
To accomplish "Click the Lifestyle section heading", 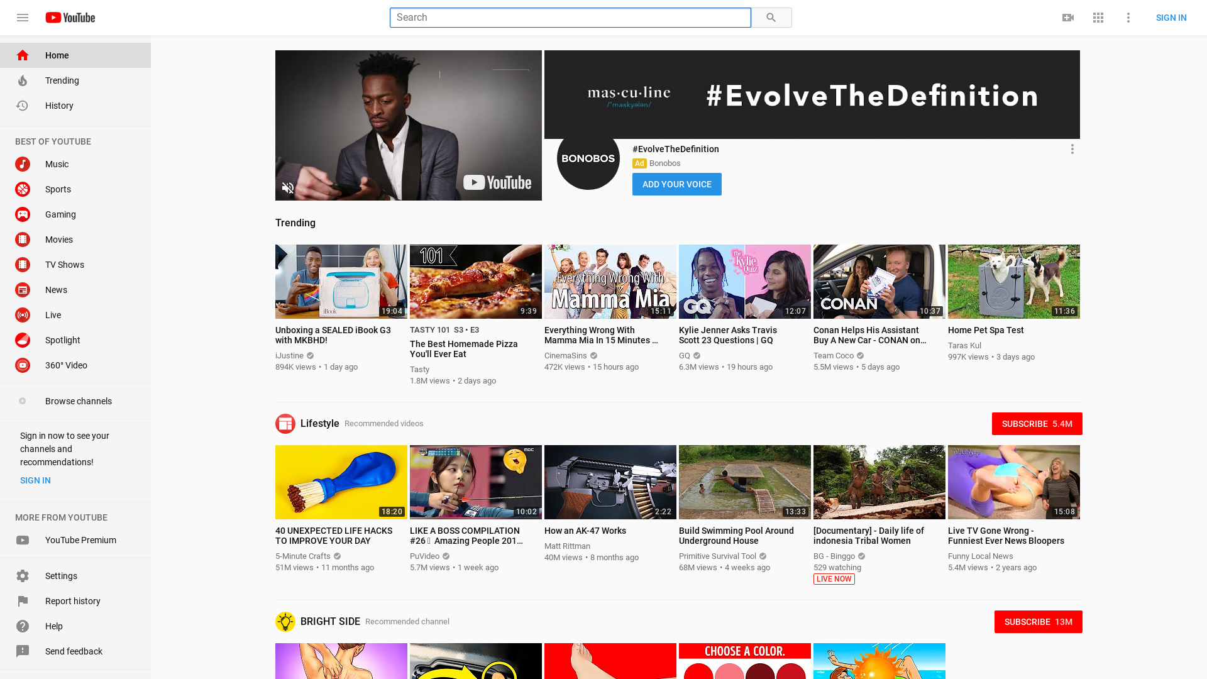I will [x=319, y=424].
